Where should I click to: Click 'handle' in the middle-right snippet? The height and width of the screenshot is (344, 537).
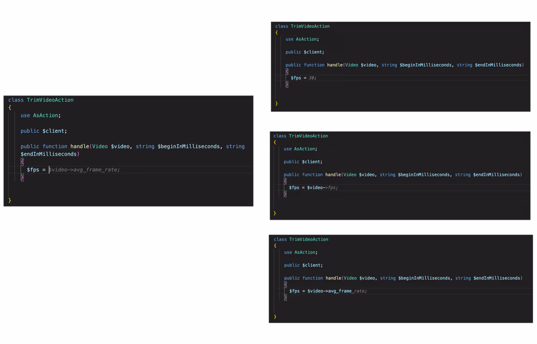tap(333, 175)
